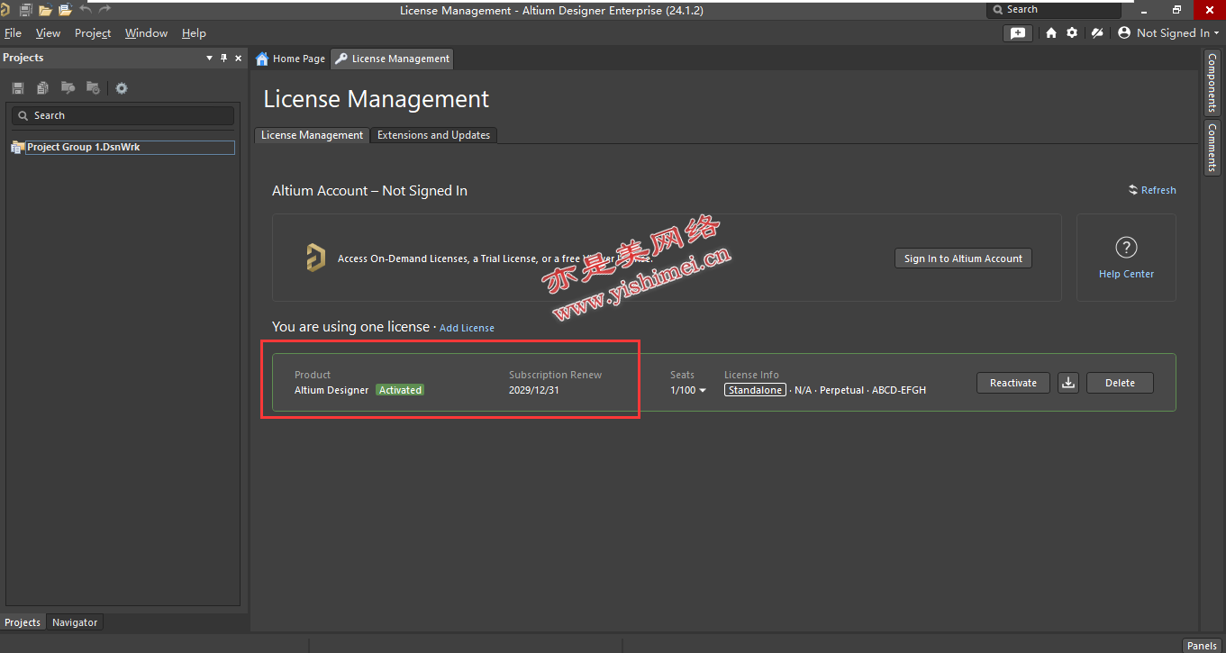Click the Refresh link
Viewport: 1226px width, 653px height.
coord(1152,190)
